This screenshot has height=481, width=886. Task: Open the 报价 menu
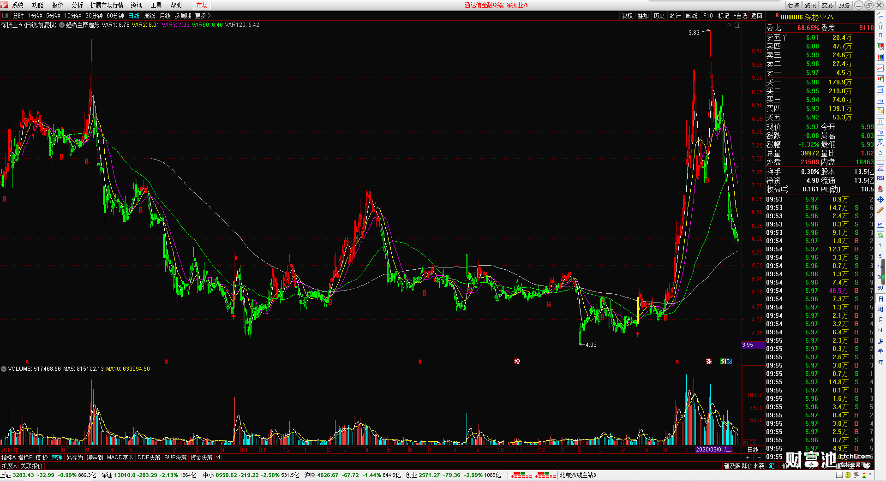(58, 5)
